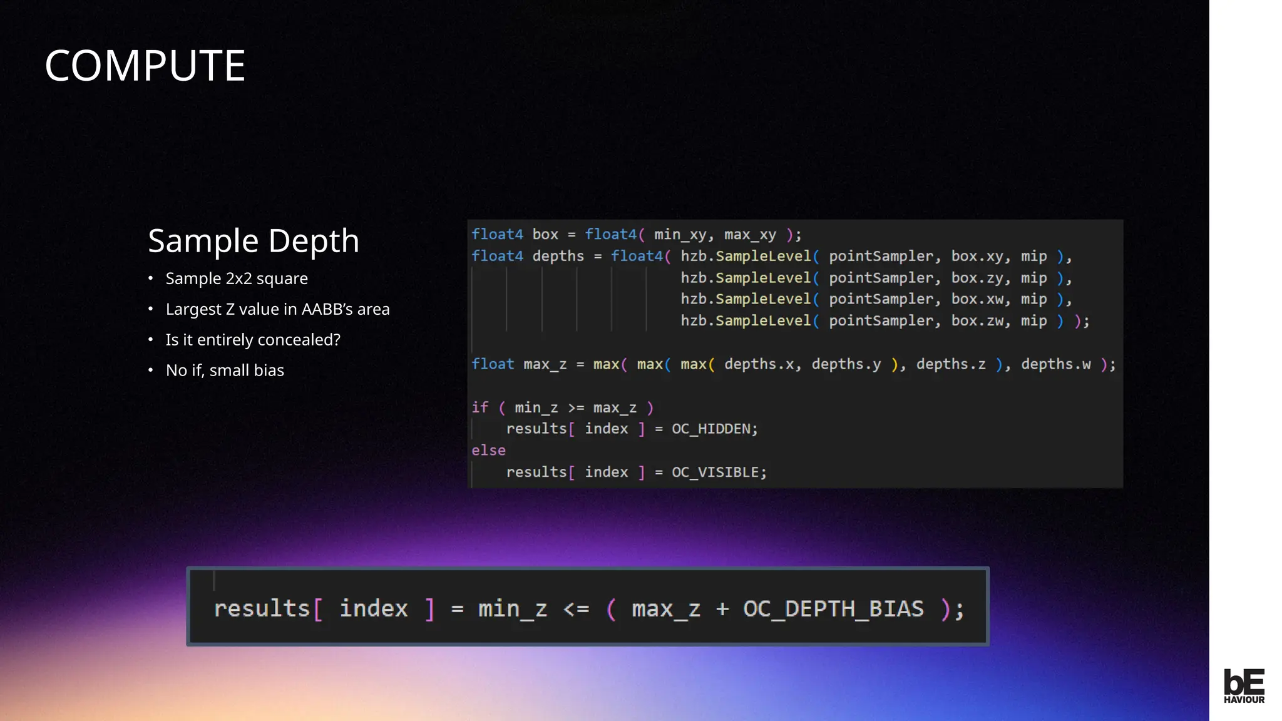This screenshot has width=1282, height=721.
Task: Click the Behaviour logo in the corner
Action: 1244,686
